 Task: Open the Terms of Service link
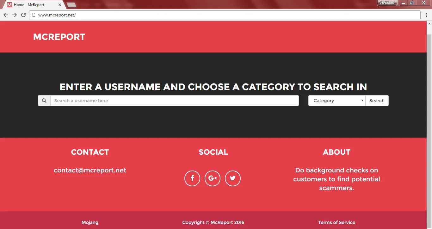pos(337,222)
